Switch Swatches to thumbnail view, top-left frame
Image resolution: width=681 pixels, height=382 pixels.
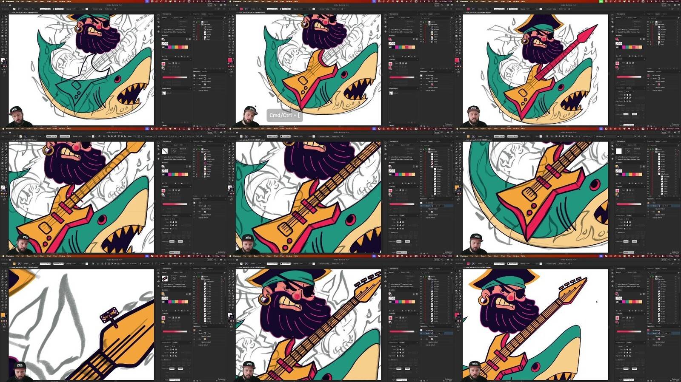tap(189, 39)
